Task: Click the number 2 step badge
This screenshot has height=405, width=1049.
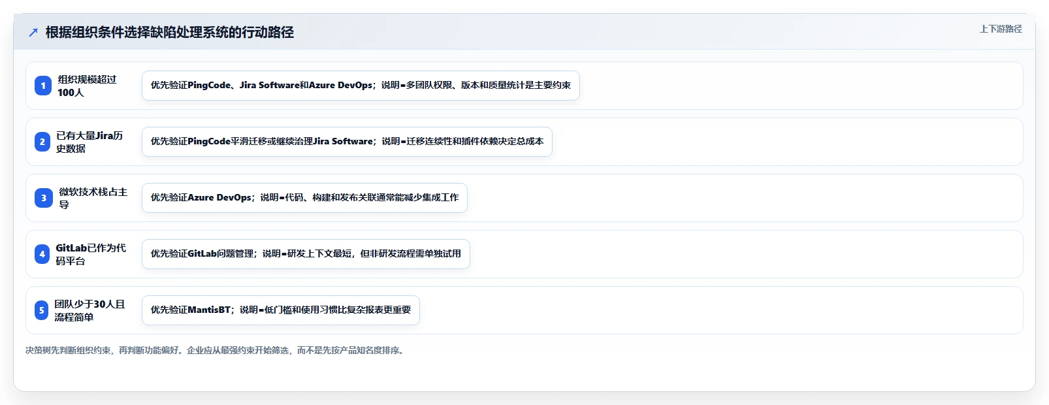Action: tap(42, 142)
